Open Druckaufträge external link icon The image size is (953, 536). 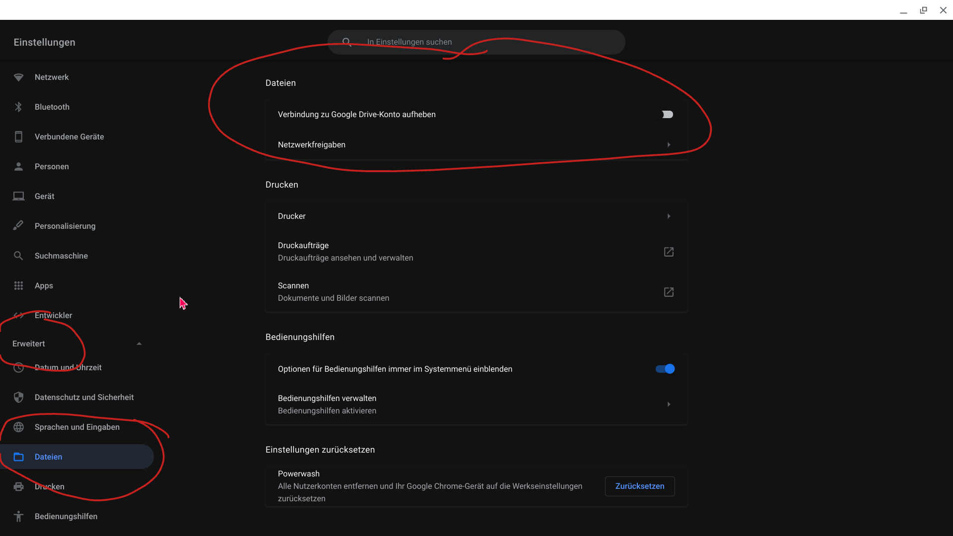click(669, 252)
